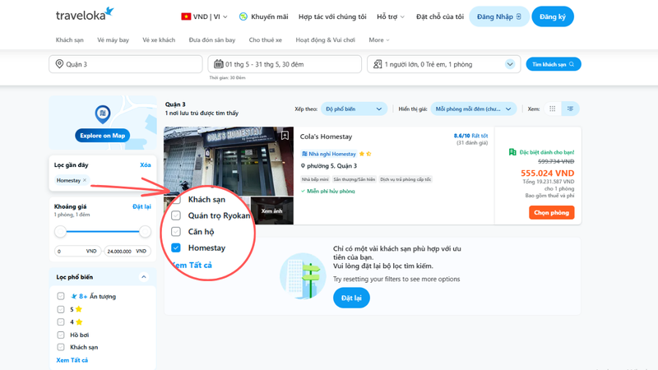Click the phường 5, Quận 3 location pin
Viewport: 658px width, 370px height.
(x=303, y=166)
